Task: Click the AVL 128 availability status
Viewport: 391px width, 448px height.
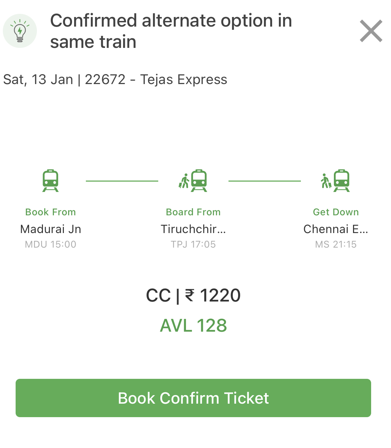Action: pyautogui.click(x=193, y=326)
